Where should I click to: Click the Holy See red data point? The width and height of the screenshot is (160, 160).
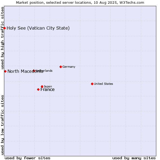[4, 28]
